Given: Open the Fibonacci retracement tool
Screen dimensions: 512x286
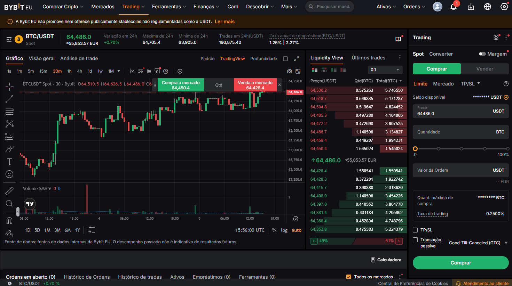Looking at the screenshot, I should point(9,112).
